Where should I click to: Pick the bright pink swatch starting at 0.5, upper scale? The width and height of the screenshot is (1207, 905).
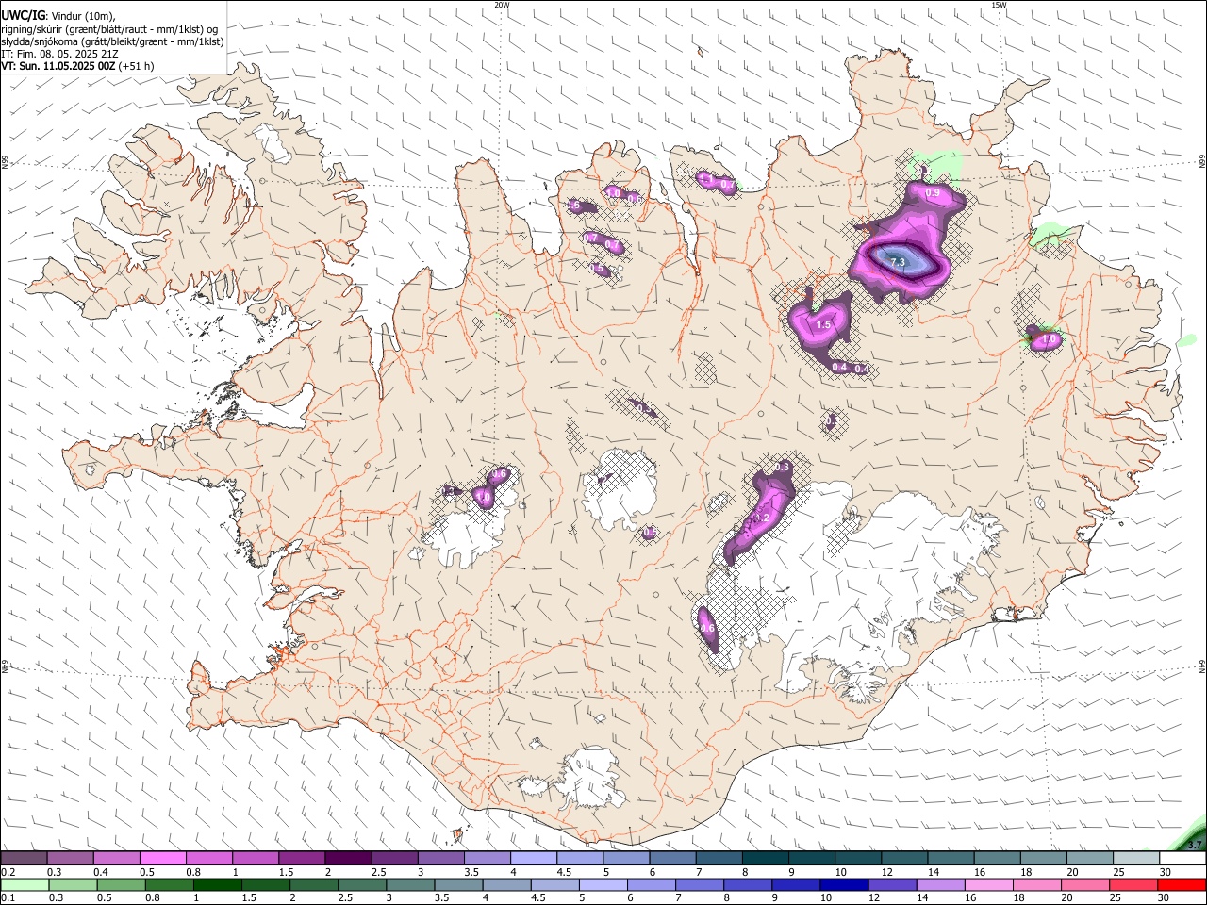(x=162, y=859)
